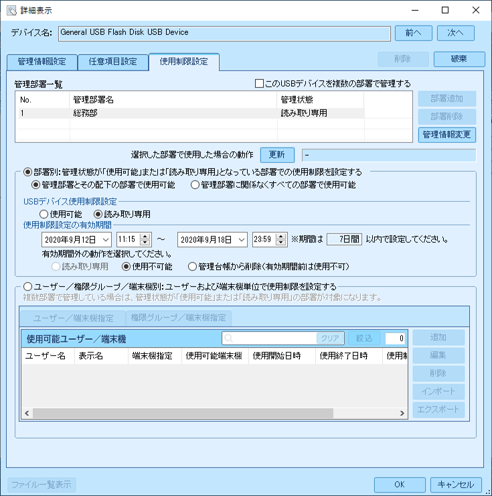This screenshot has width=492, height=496.
Task: Click the キャンセル button
Action: pos(456,485)
